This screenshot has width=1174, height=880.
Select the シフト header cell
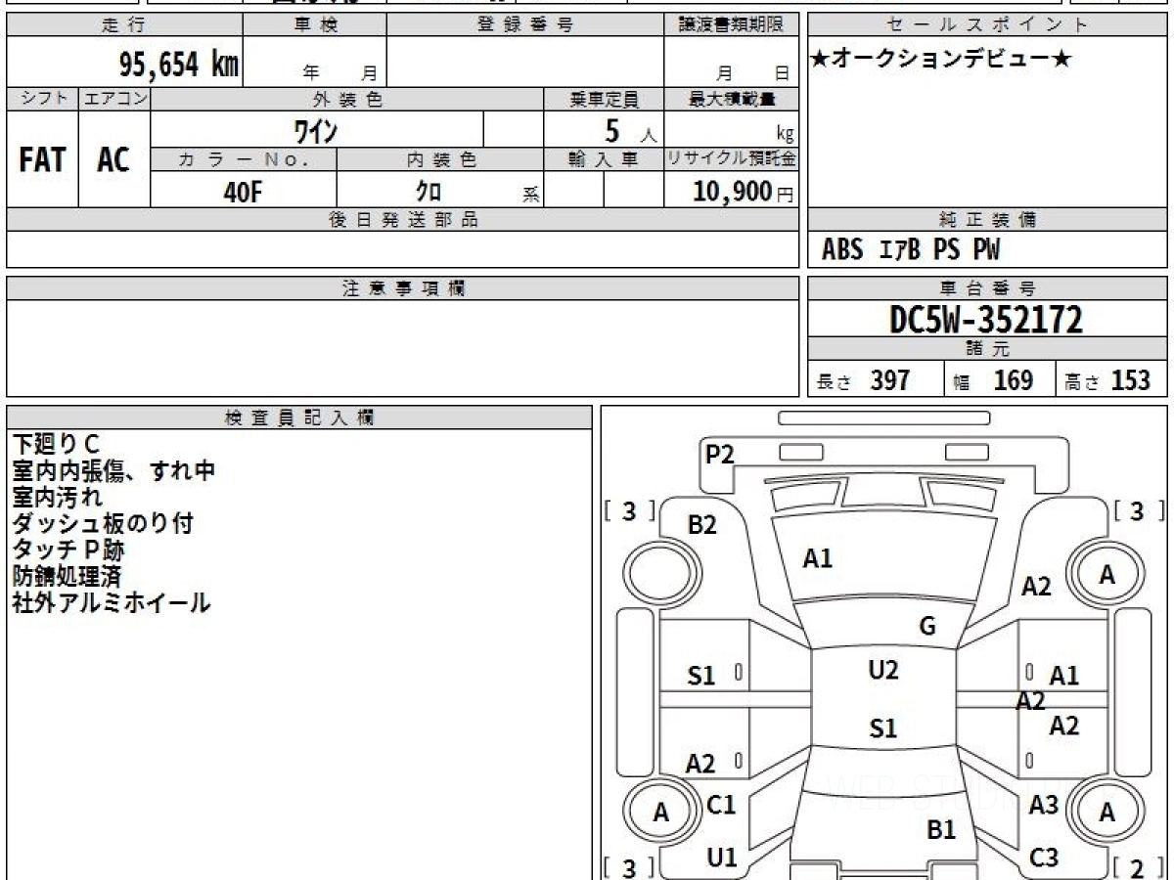coord(43,99)
